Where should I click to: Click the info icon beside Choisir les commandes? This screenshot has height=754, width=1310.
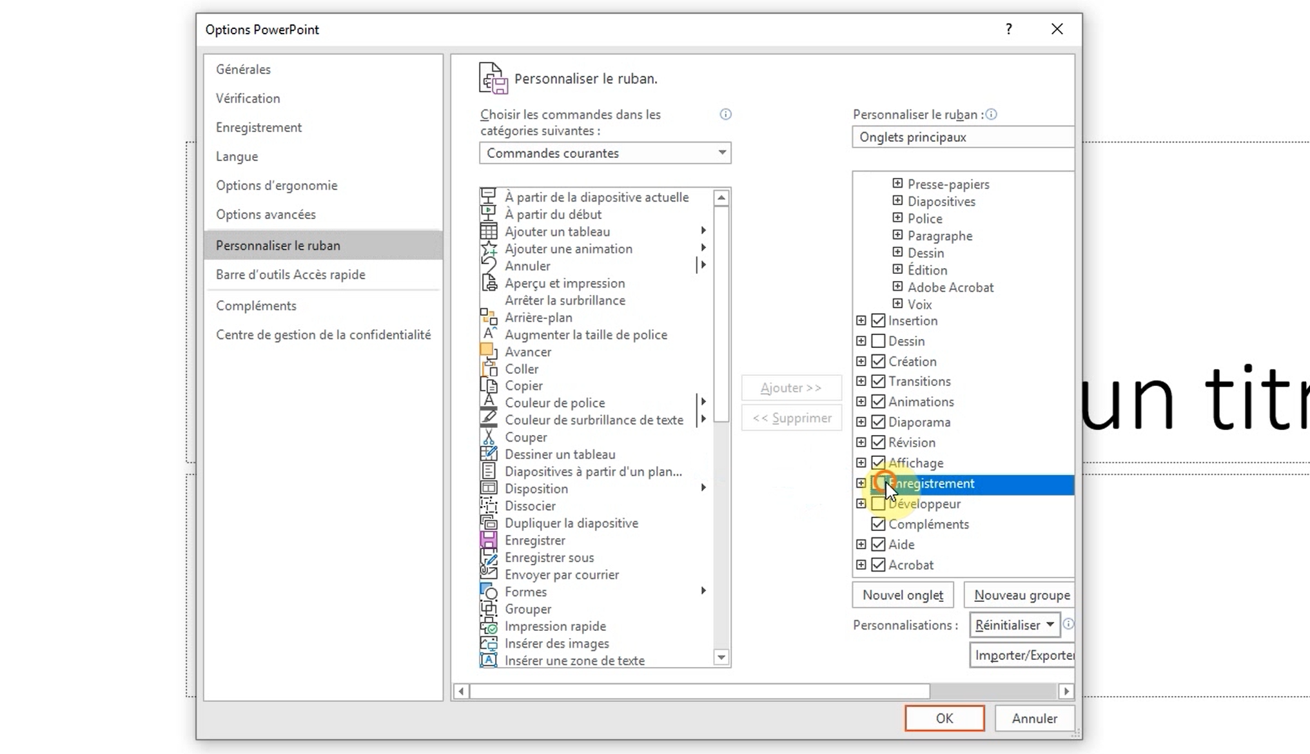[725, 114]
